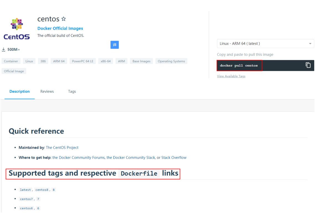Click the dropdown arrow for architecture
This screenshot has height=215, width=317.
click(310, 44)
